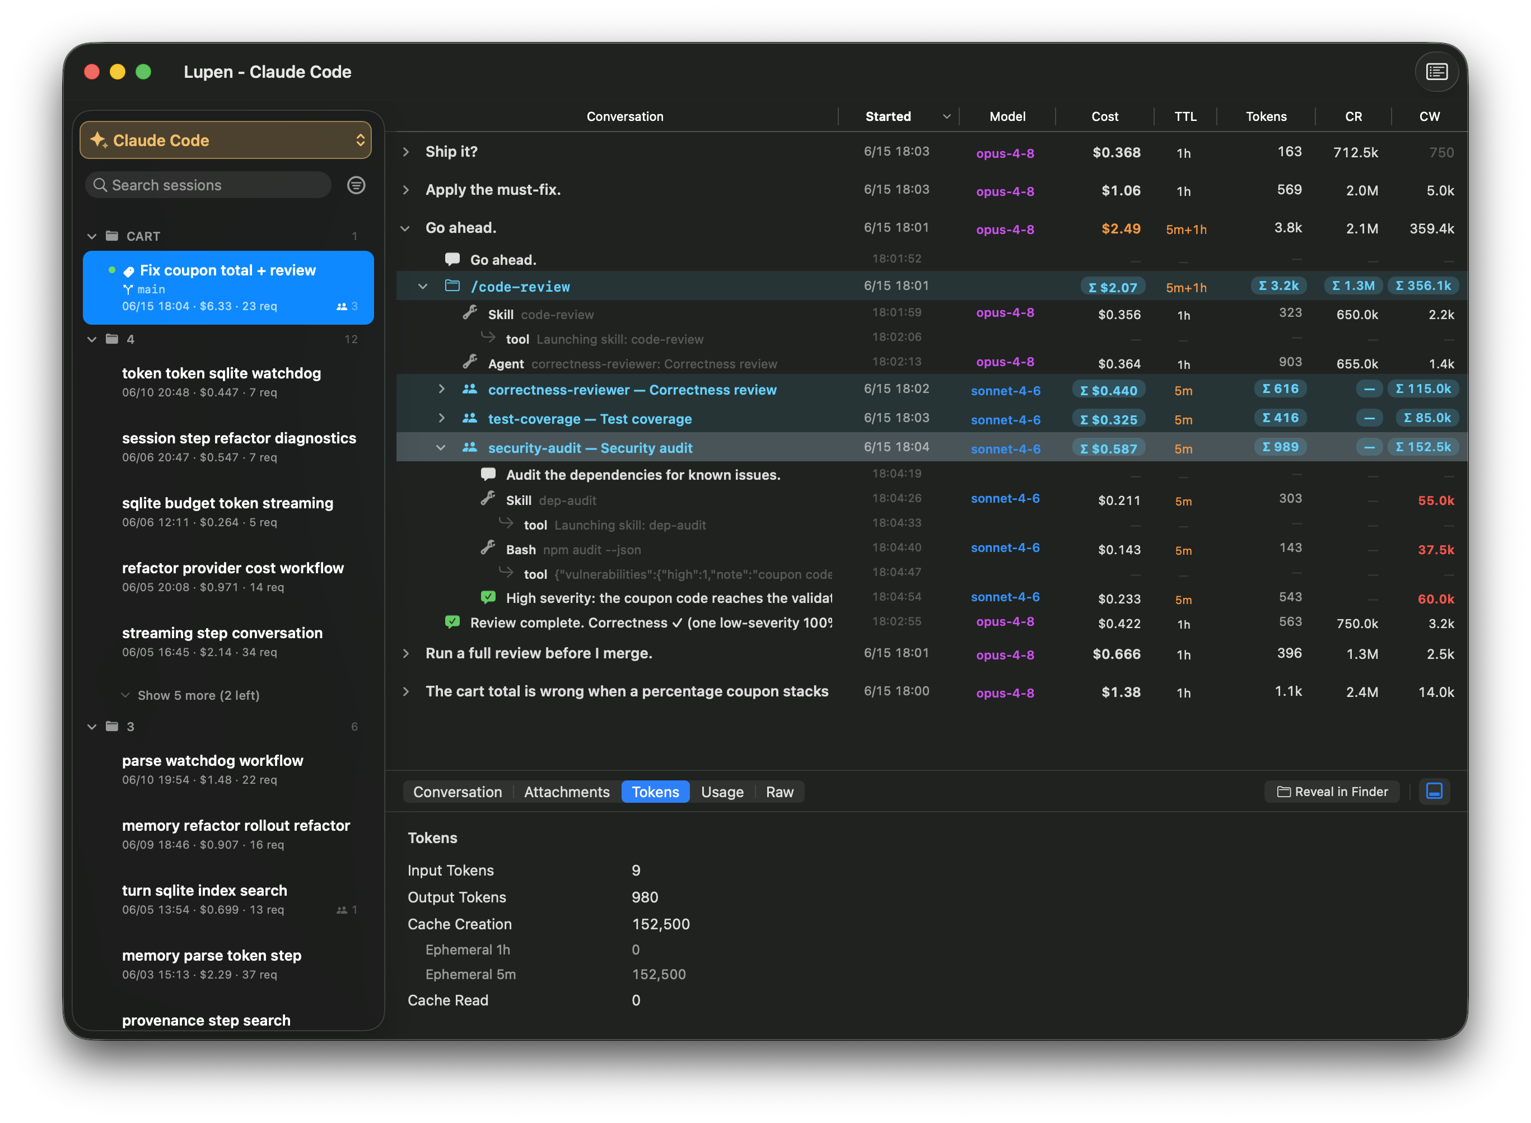
Task: Select the Model column header
Action: [x=1007, y=116]
